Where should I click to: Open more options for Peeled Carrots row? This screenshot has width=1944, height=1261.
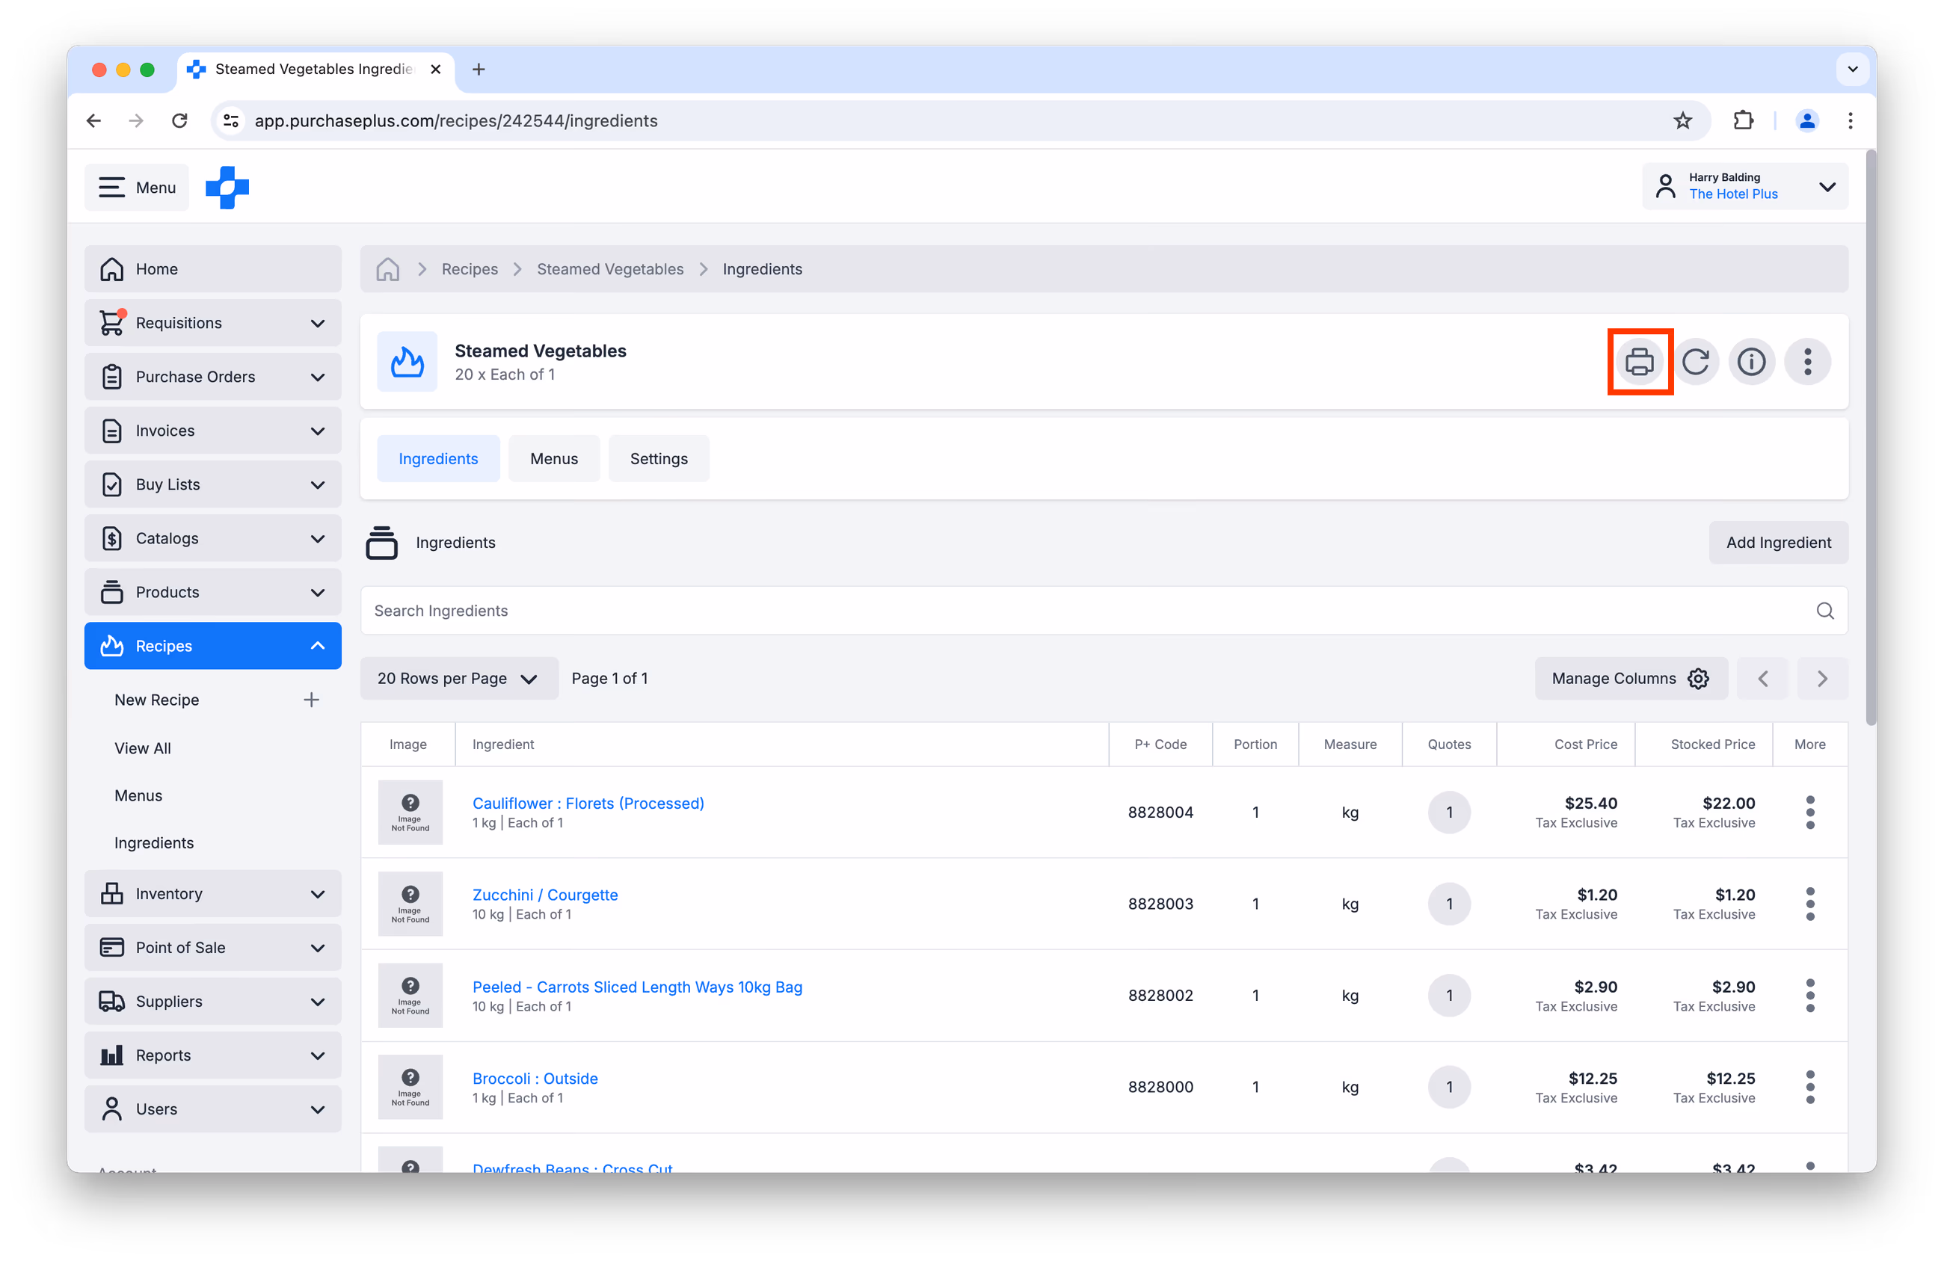click(1810, 996)
